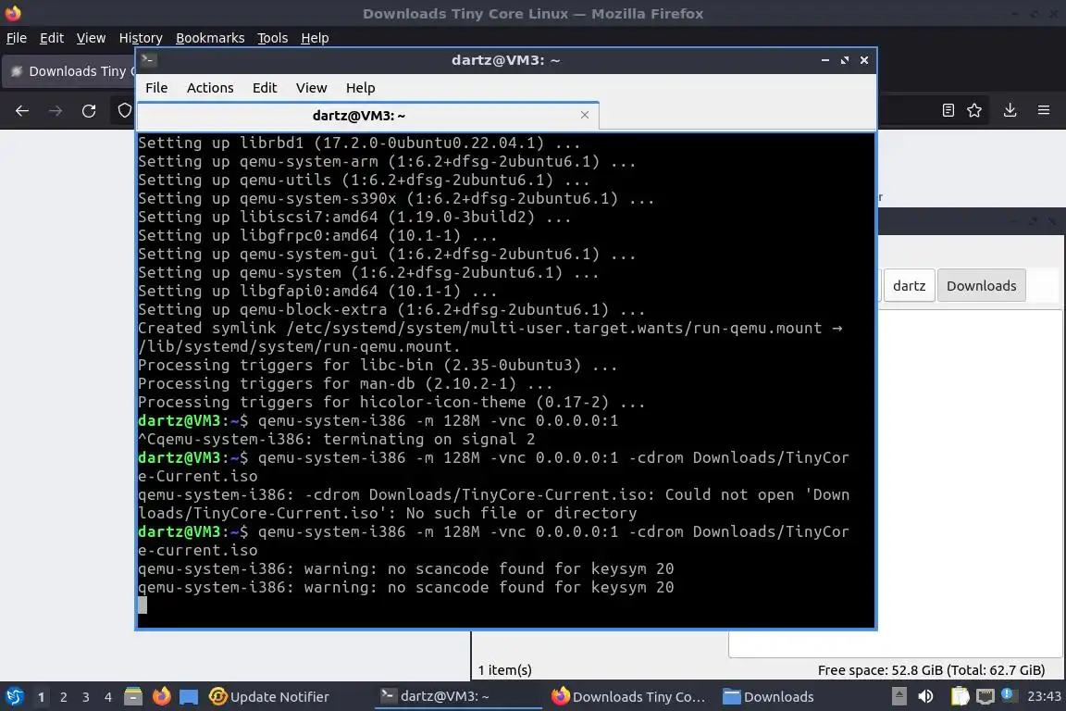This screenshot has height=711, width=1066.
Task: Open Firefox's File menu
Action: coord(17,38)
